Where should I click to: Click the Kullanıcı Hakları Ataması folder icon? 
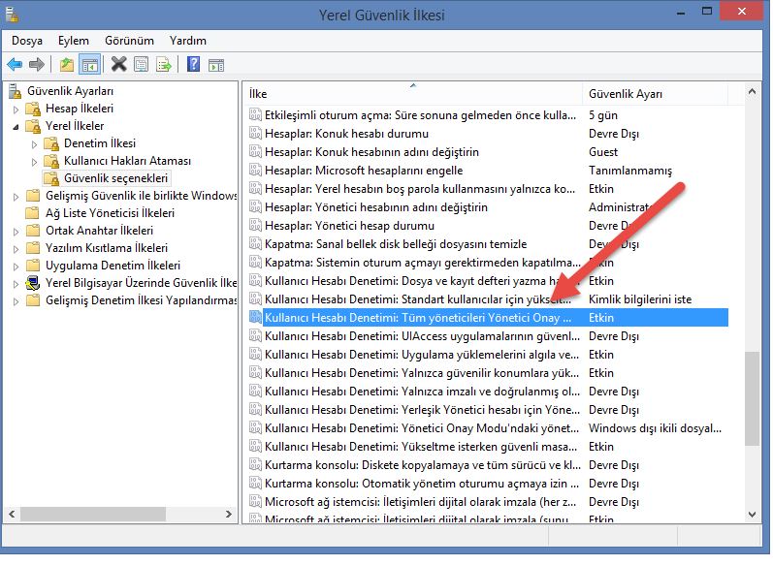click(x=51, y=162)
